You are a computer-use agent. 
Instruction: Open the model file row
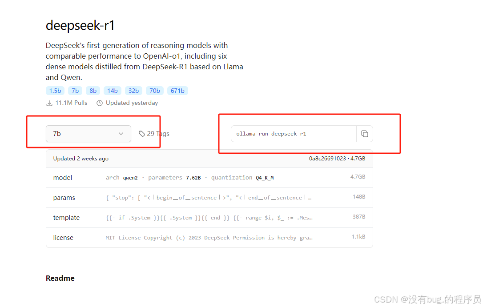(x=209, y=178)
